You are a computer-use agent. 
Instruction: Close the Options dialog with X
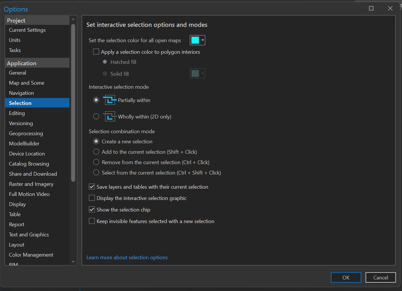tap(390, 8)
